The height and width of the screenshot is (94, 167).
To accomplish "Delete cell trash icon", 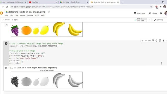I will [x=163, y=41].
